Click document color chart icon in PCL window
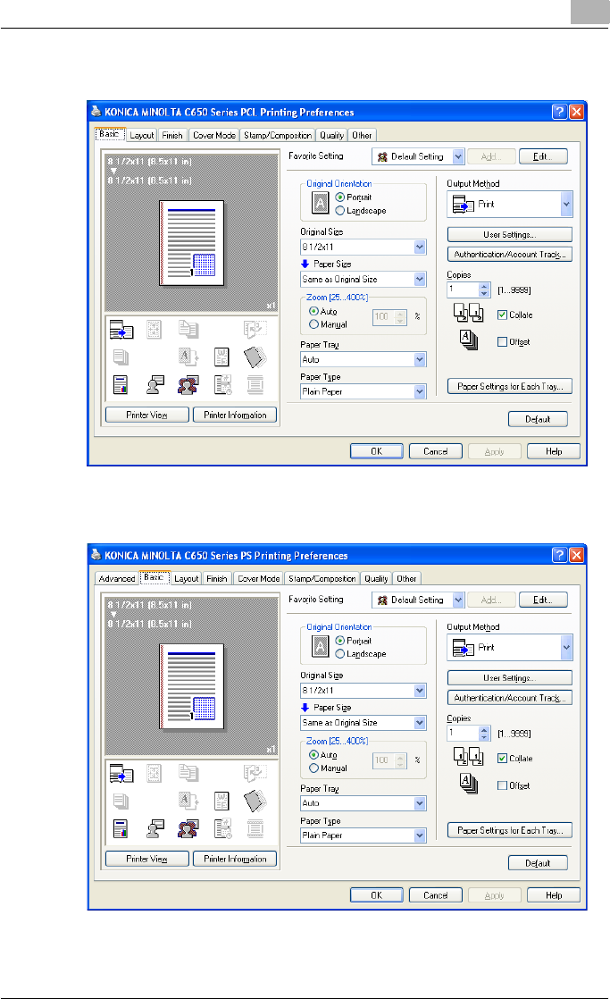Image resolution: width=610 pixels, height=999 pixels. (x=121, y=384)
